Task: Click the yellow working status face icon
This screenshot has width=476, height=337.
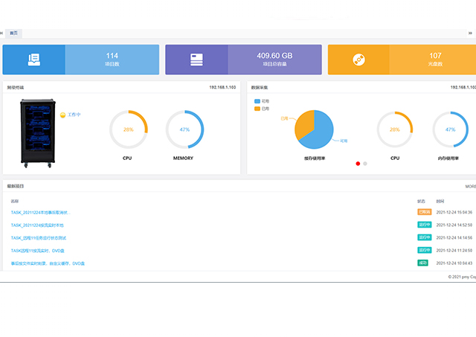Action: [x=62, y=115]
